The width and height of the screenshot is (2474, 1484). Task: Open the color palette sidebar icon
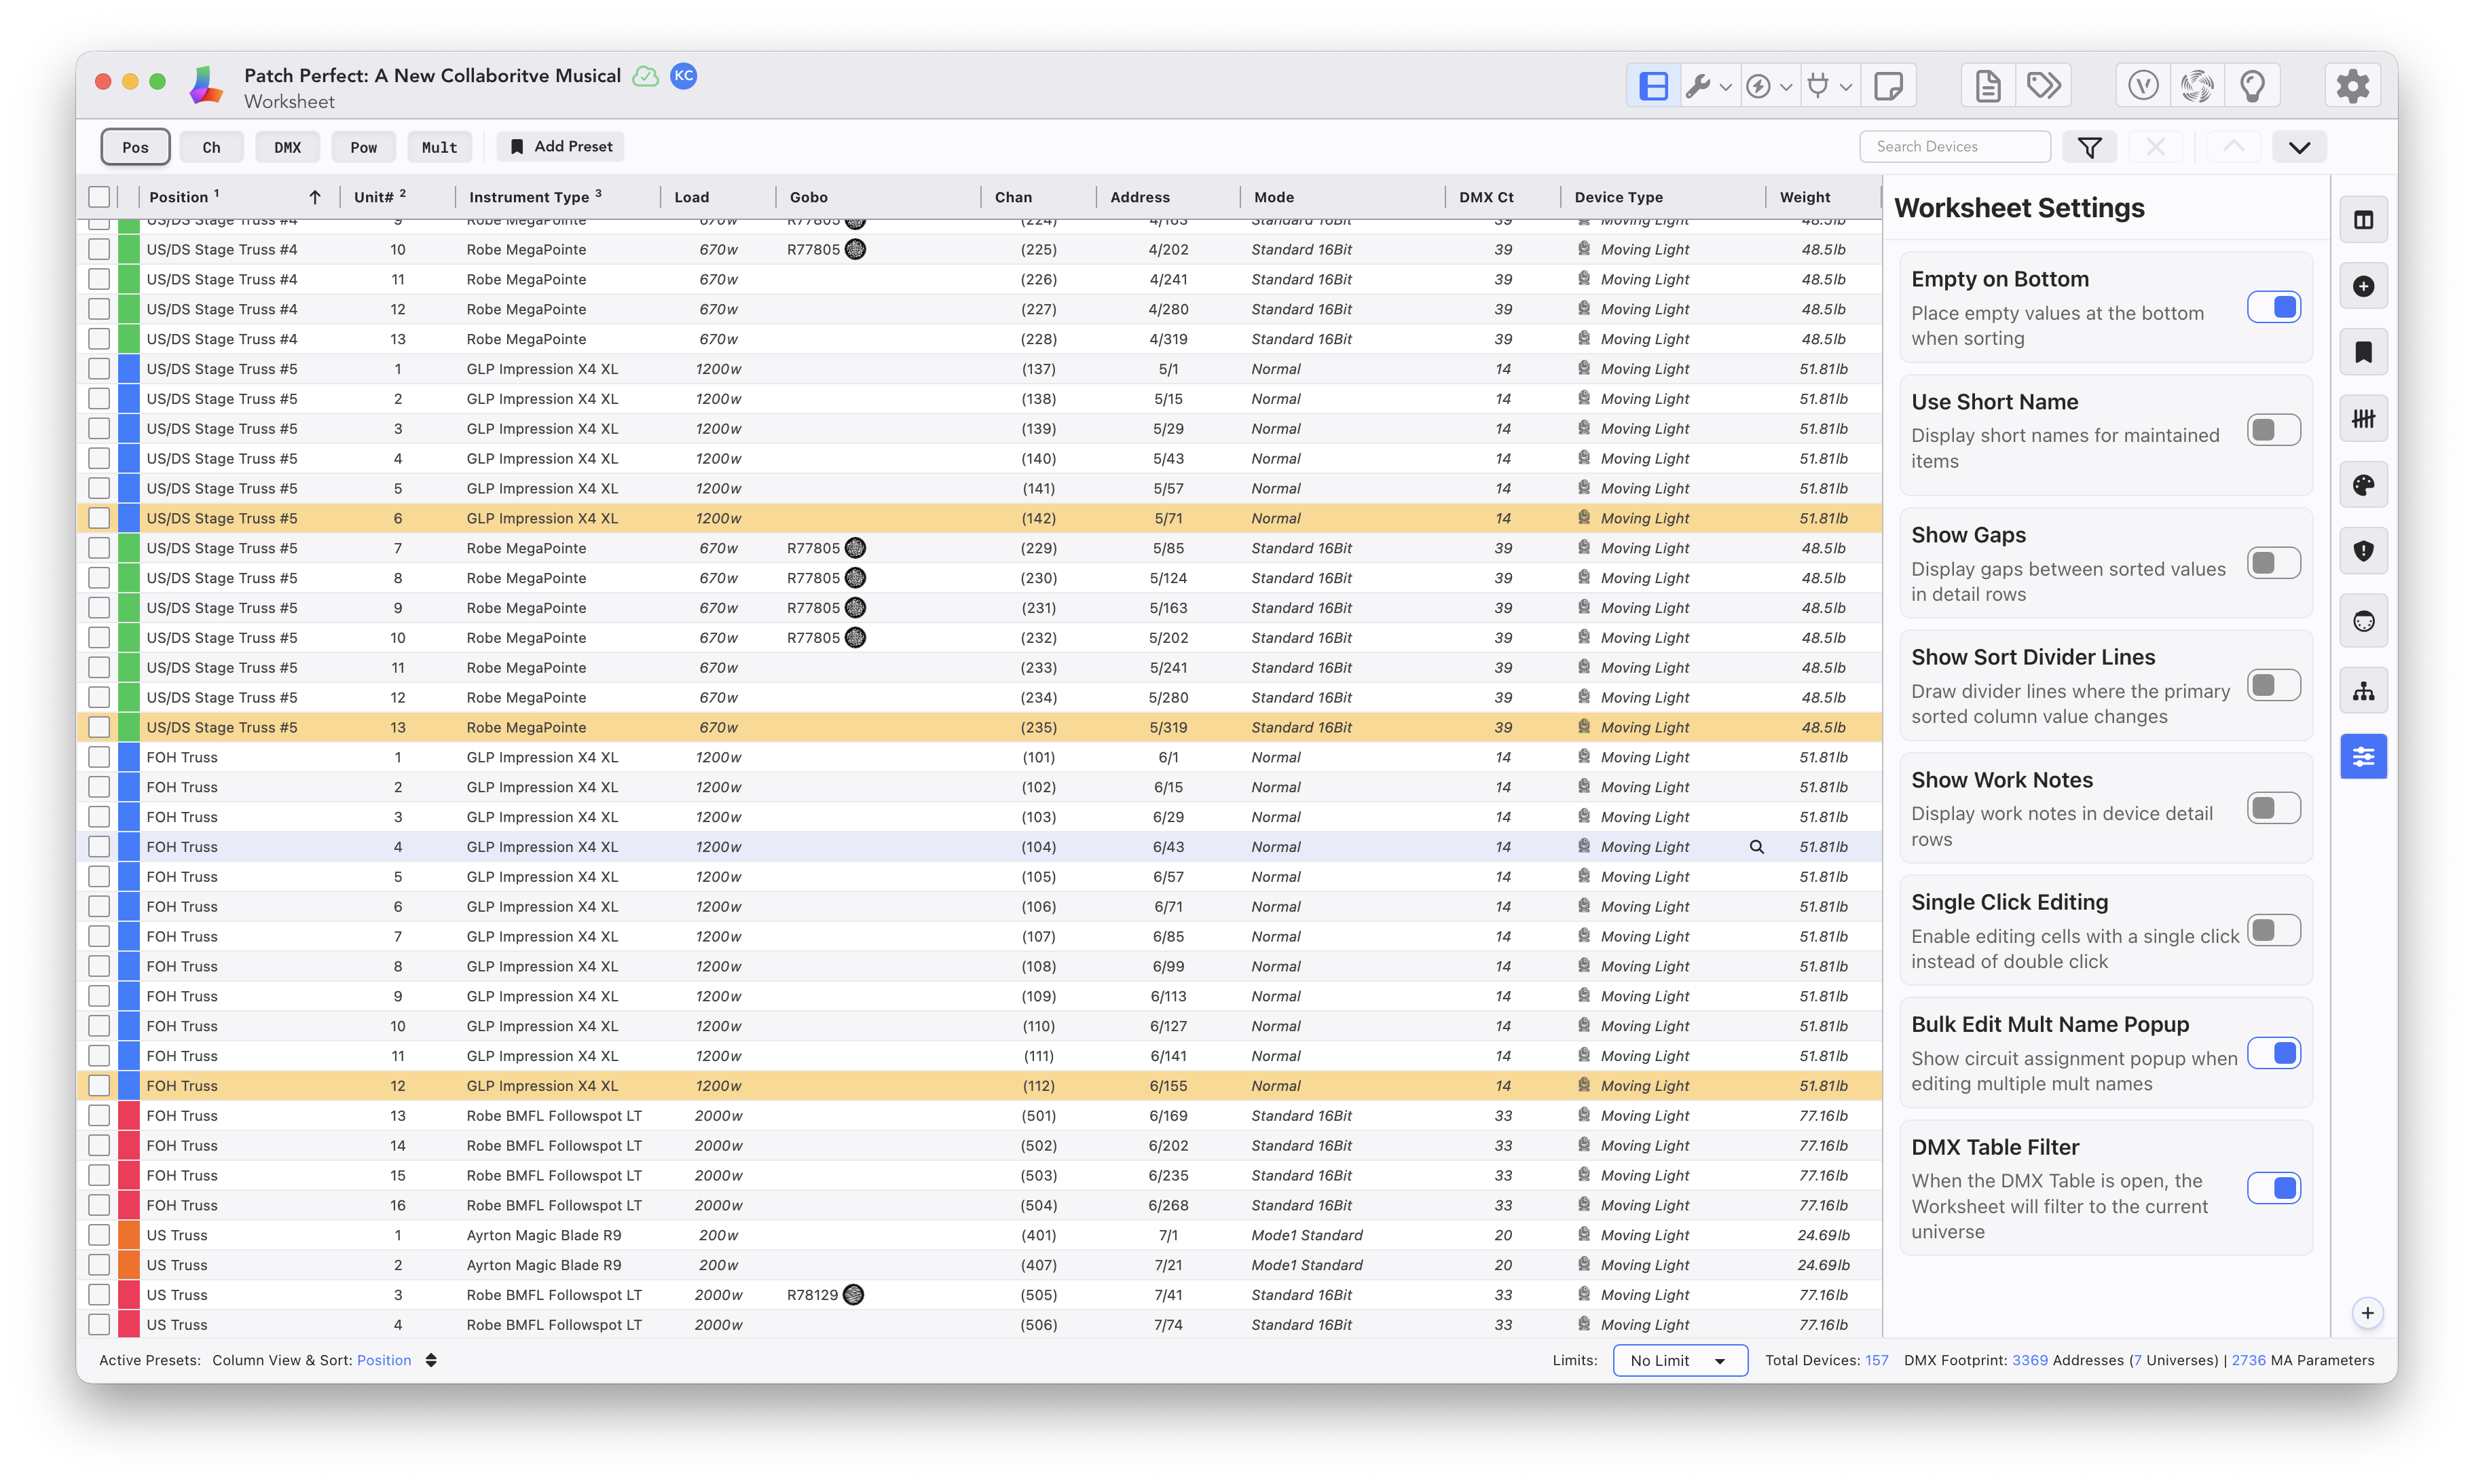coord(2363,485)
